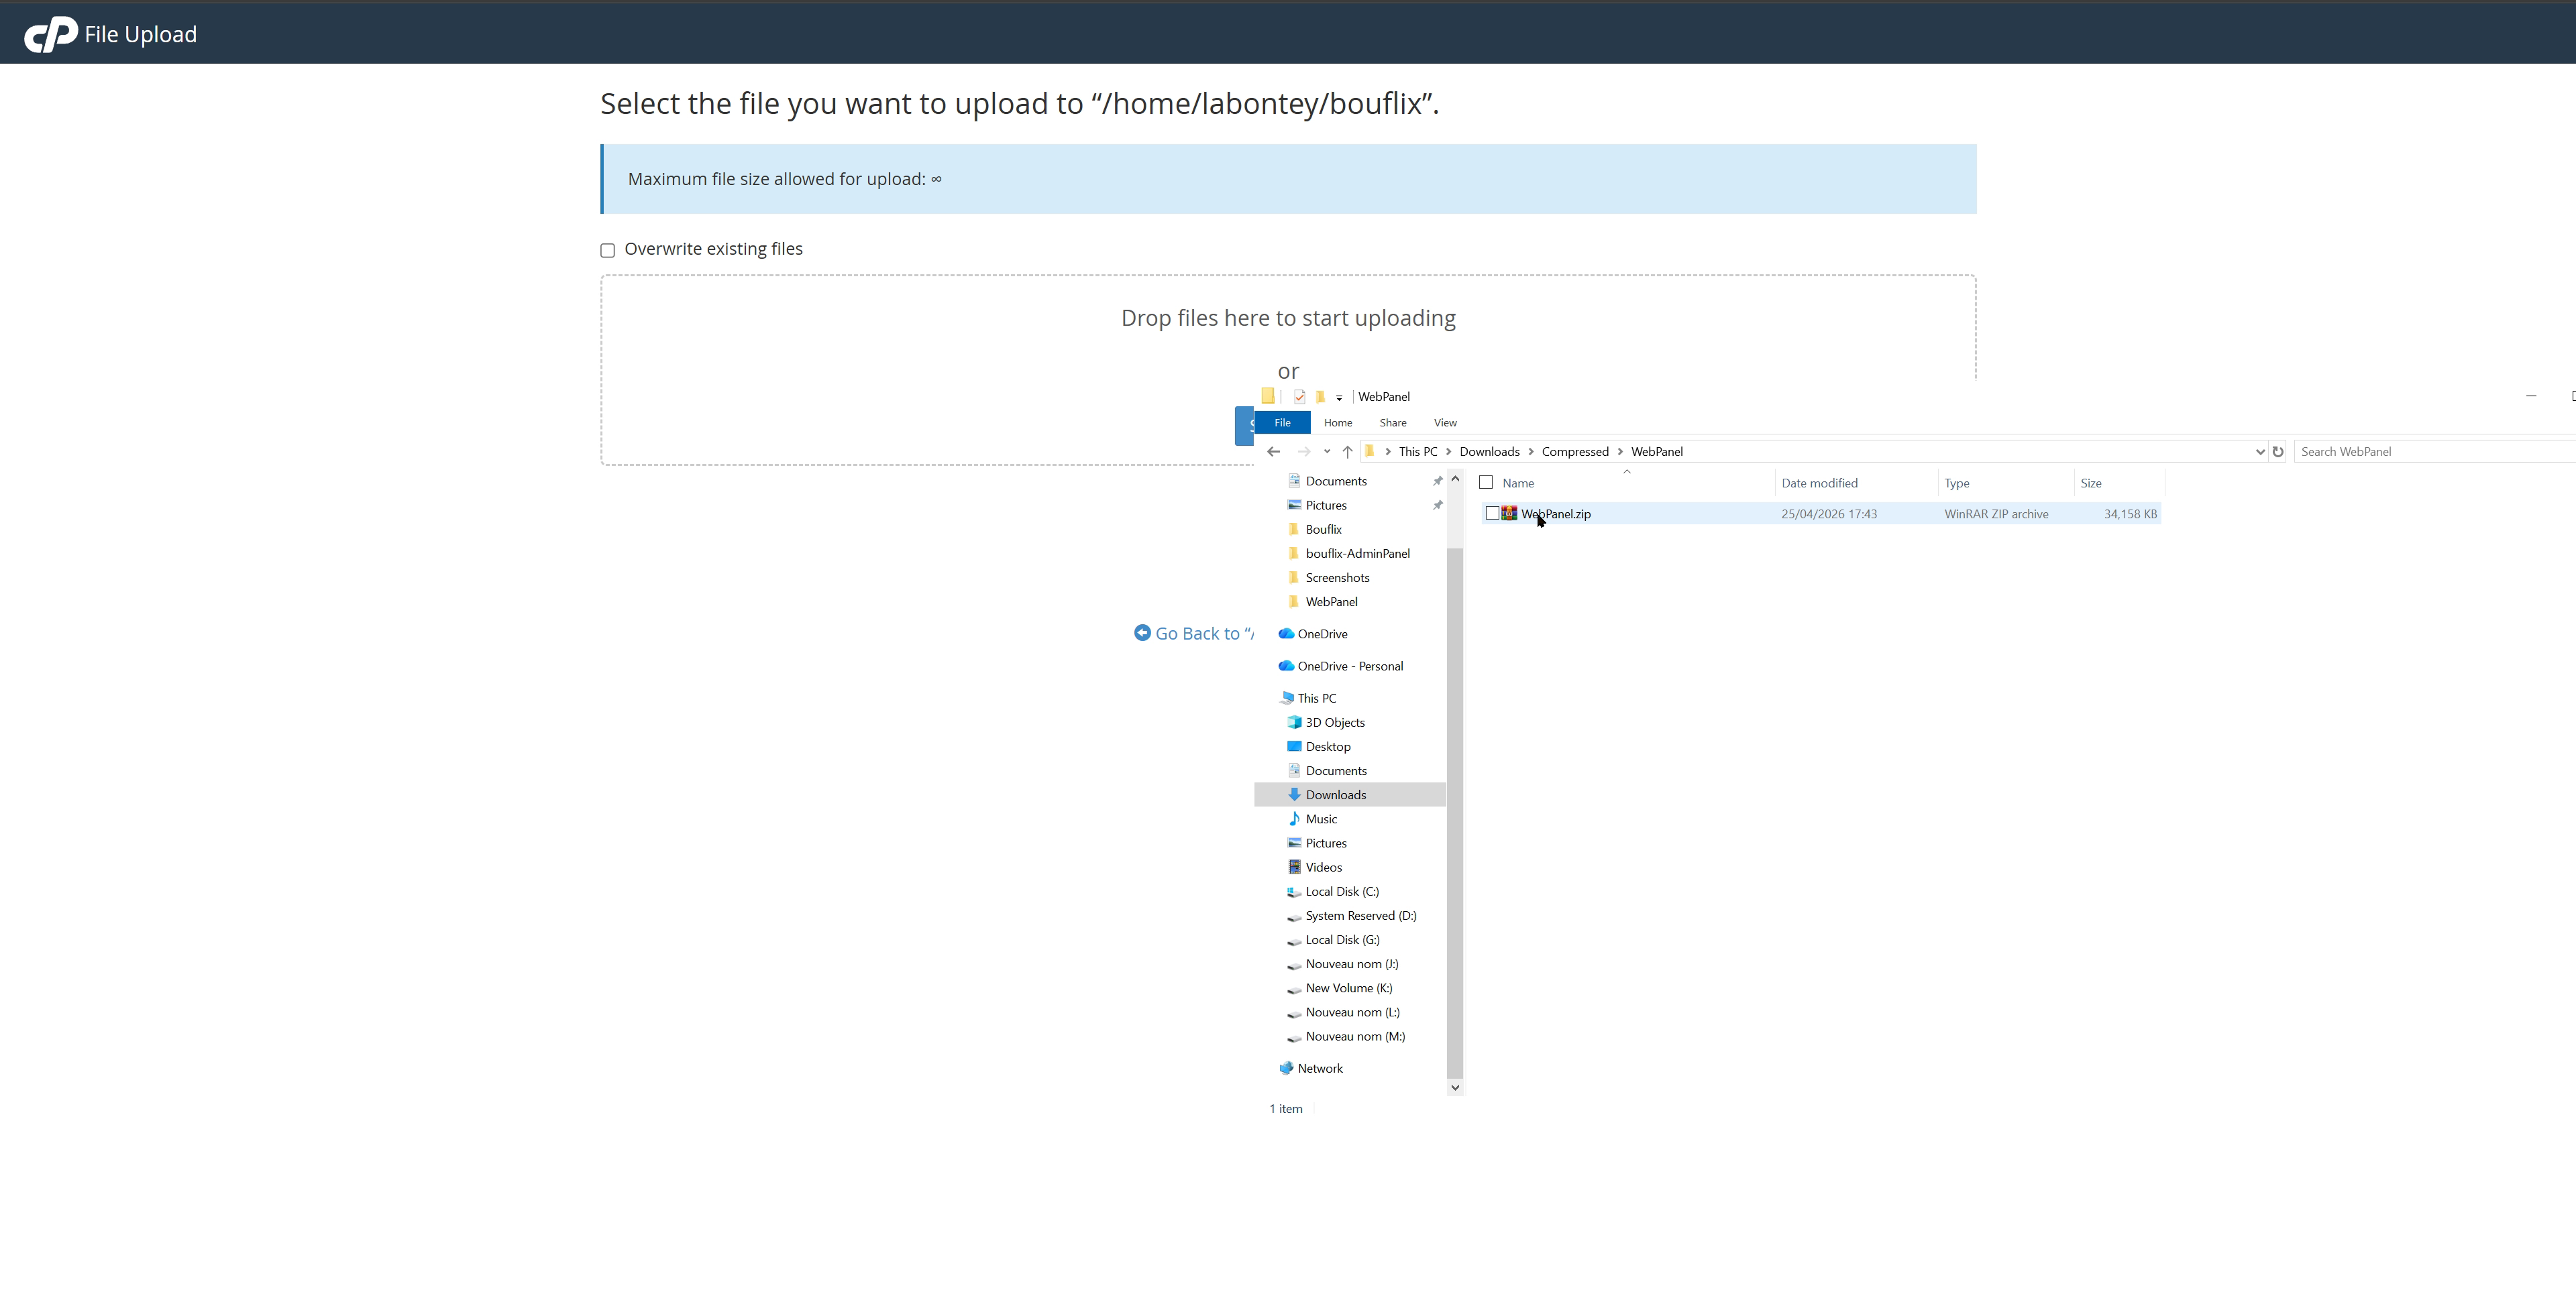The width and height of the screenshot is (2576, 1302).
Task: Go back with the Explorer back arrow
Action: [1273, 452]
